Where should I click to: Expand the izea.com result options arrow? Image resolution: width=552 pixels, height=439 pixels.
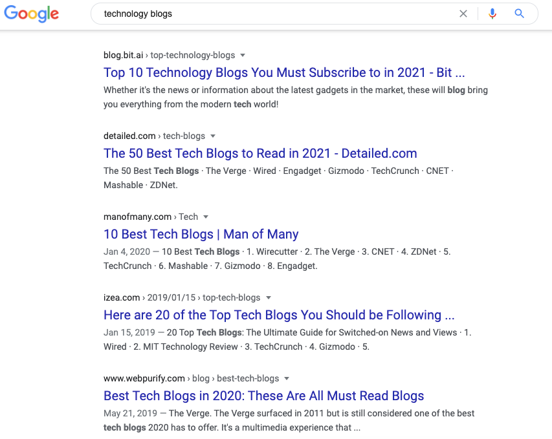coord(269,298)
